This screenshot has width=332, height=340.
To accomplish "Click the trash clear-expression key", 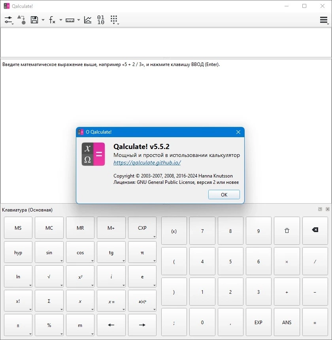I will [x=287, y=230].
